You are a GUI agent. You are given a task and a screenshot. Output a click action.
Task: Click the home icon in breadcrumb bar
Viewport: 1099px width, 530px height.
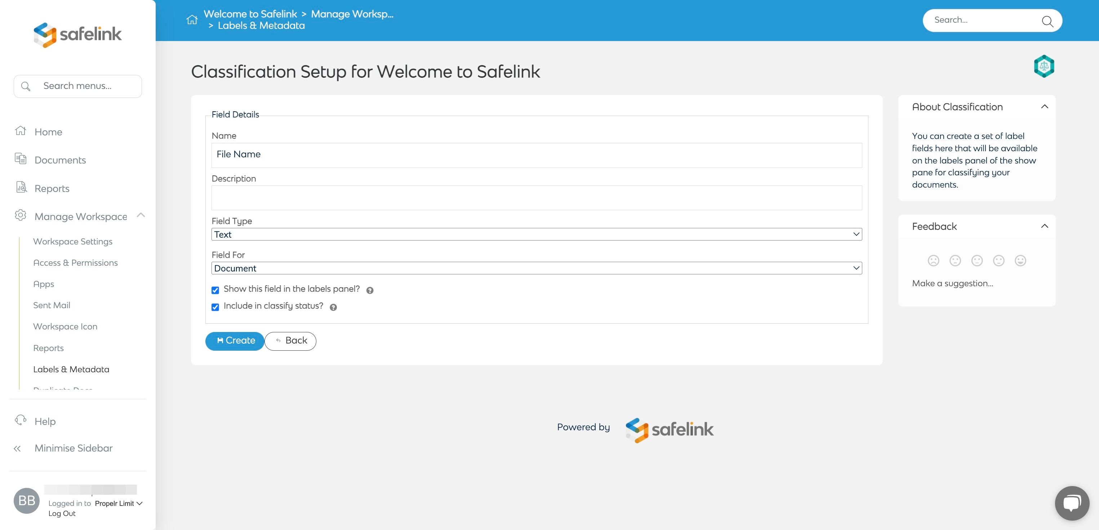[x=192, y=19]
